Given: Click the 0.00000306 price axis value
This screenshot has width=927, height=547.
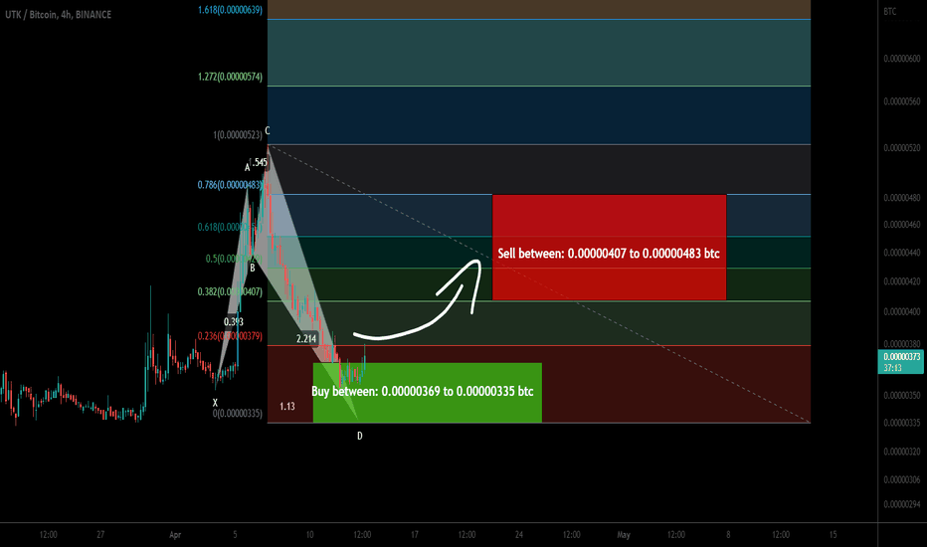Looking at the screenshot, I should click(902, 479).
